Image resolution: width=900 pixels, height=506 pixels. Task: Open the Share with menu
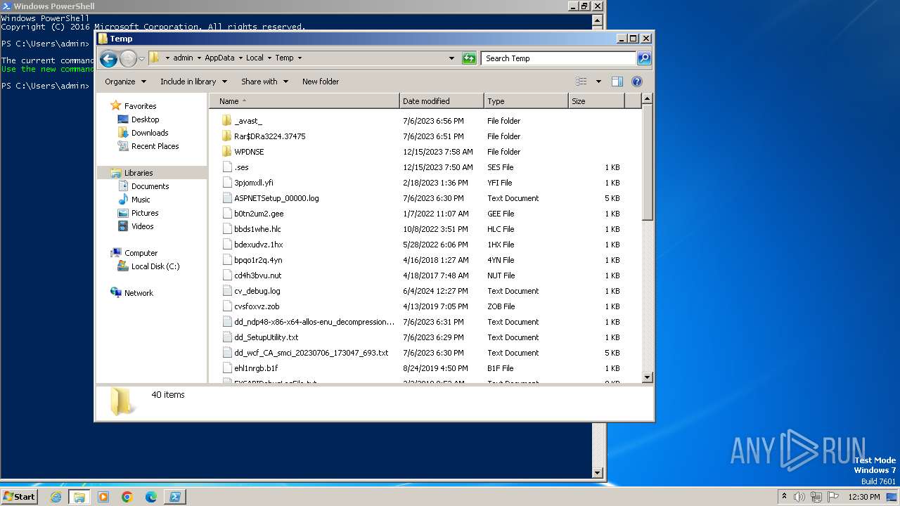[264, 82]
